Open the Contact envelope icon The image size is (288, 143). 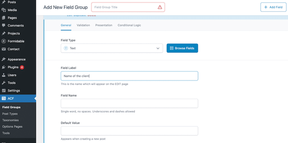coord(4,49)
